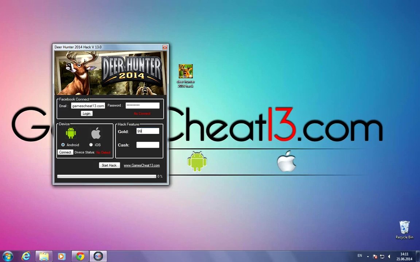Close the Deer Hunter 2014 Hack window
The image size is (420, 262).
[x=165, y=47]
